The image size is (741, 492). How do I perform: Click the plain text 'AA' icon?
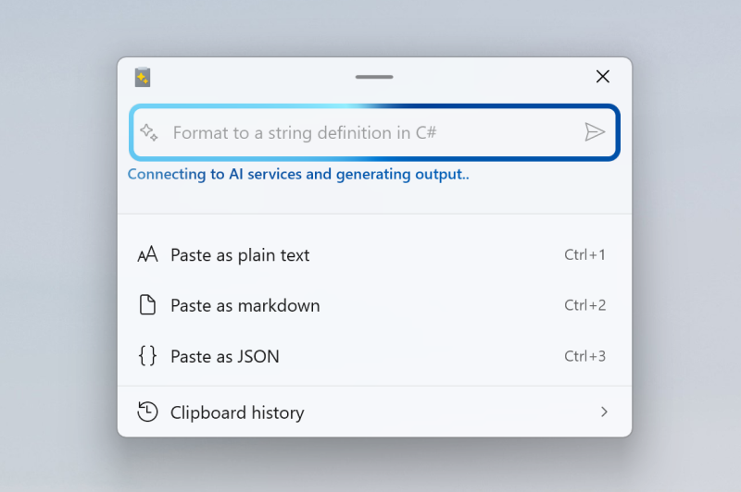147,255
